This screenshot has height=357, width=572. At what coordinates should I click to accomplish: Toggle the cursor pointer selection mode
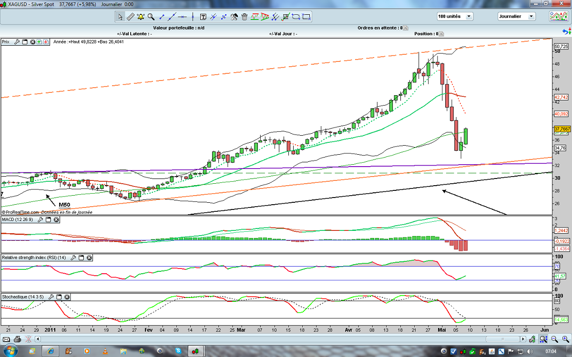[x=120, y=17]
